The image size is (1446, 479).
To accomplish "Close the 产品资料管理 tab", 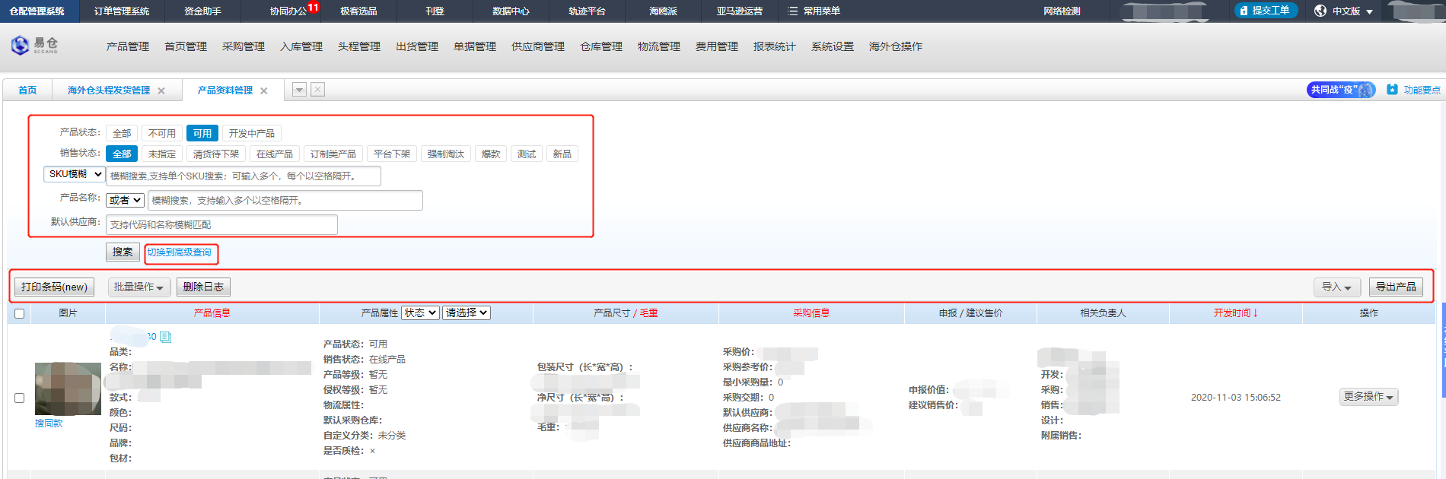I will [x=264, y=90].
